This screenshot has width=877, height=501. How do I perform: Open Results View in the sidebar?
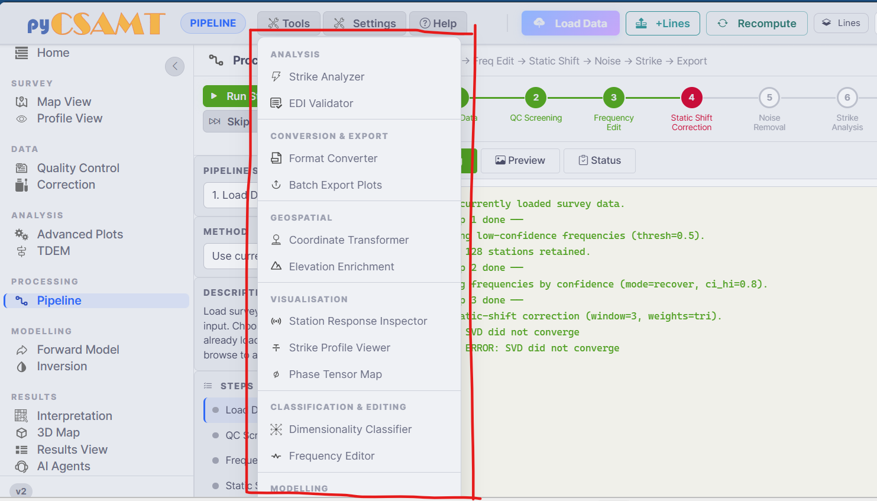[x=72, y=450]
